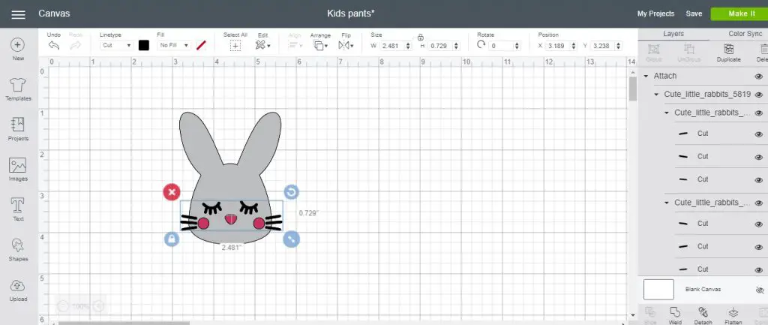Toggle visibility of first Cute_little_rabbits subgroup

point(759,113)
